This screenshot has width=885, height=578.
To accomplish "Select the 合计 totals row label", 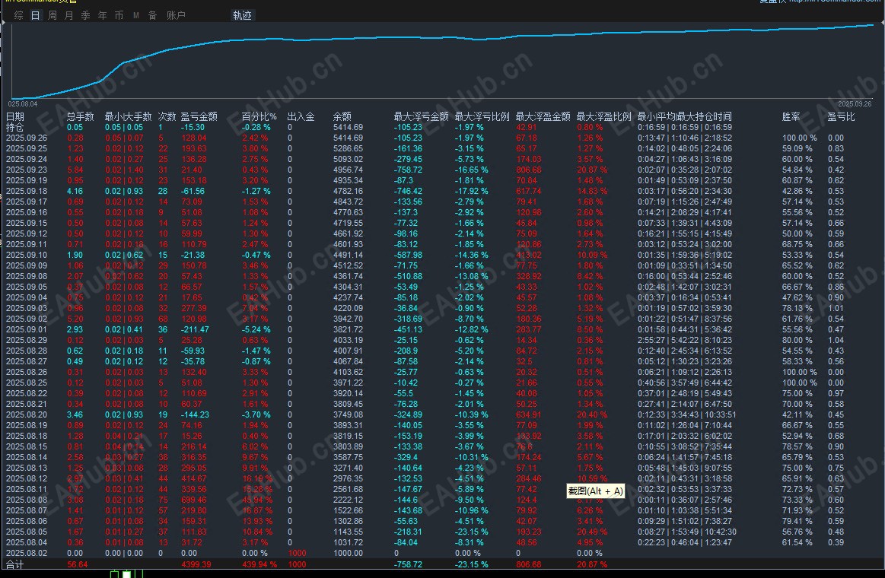I will [x=15, y=564].
